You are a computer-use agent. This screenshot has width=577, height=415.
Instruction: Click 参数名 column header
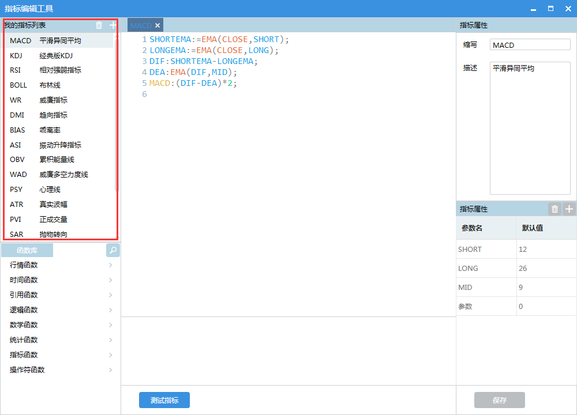point(486,228)
